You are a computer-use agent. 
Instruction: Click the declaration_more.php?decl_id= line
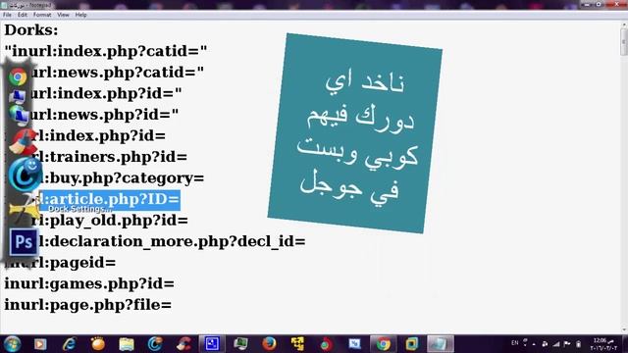[x=172, y=242]
